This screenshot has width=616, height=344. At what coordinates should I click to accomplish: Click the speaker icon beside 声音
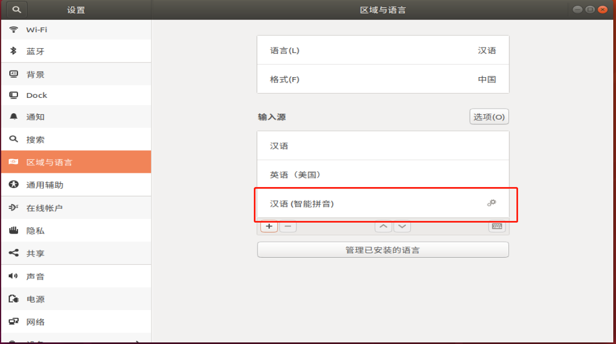(13, 276)
